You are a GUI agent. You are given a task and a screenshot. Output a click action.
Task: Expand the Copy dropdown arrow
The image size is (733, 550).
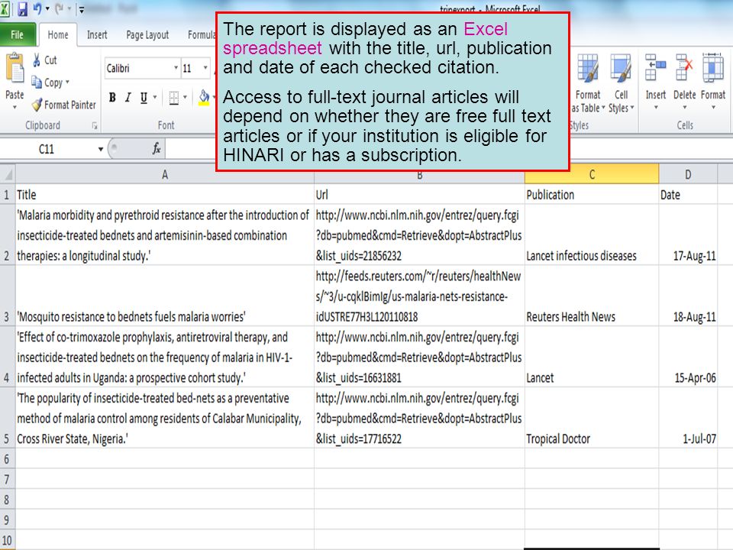click(67, 82)
